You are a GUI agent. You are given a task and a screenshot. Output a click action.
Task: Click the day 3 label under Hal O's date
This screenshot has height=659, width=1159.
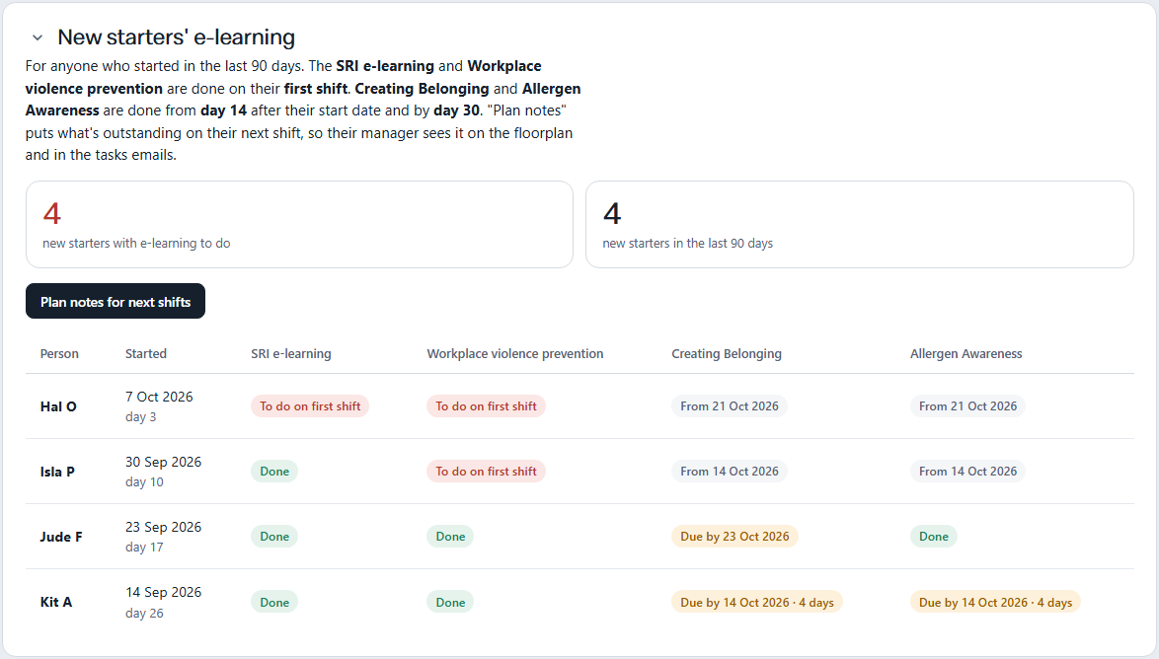(140, 416)
